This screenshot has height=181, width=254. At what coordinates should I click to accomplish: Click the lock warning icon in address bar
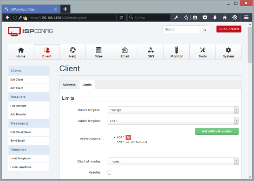tap(25, 18)
